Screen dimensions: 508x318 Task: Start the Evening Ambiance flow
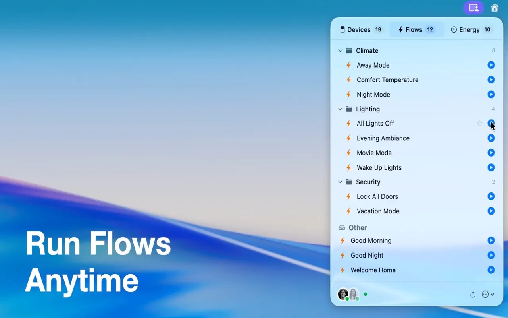[491, 138]
